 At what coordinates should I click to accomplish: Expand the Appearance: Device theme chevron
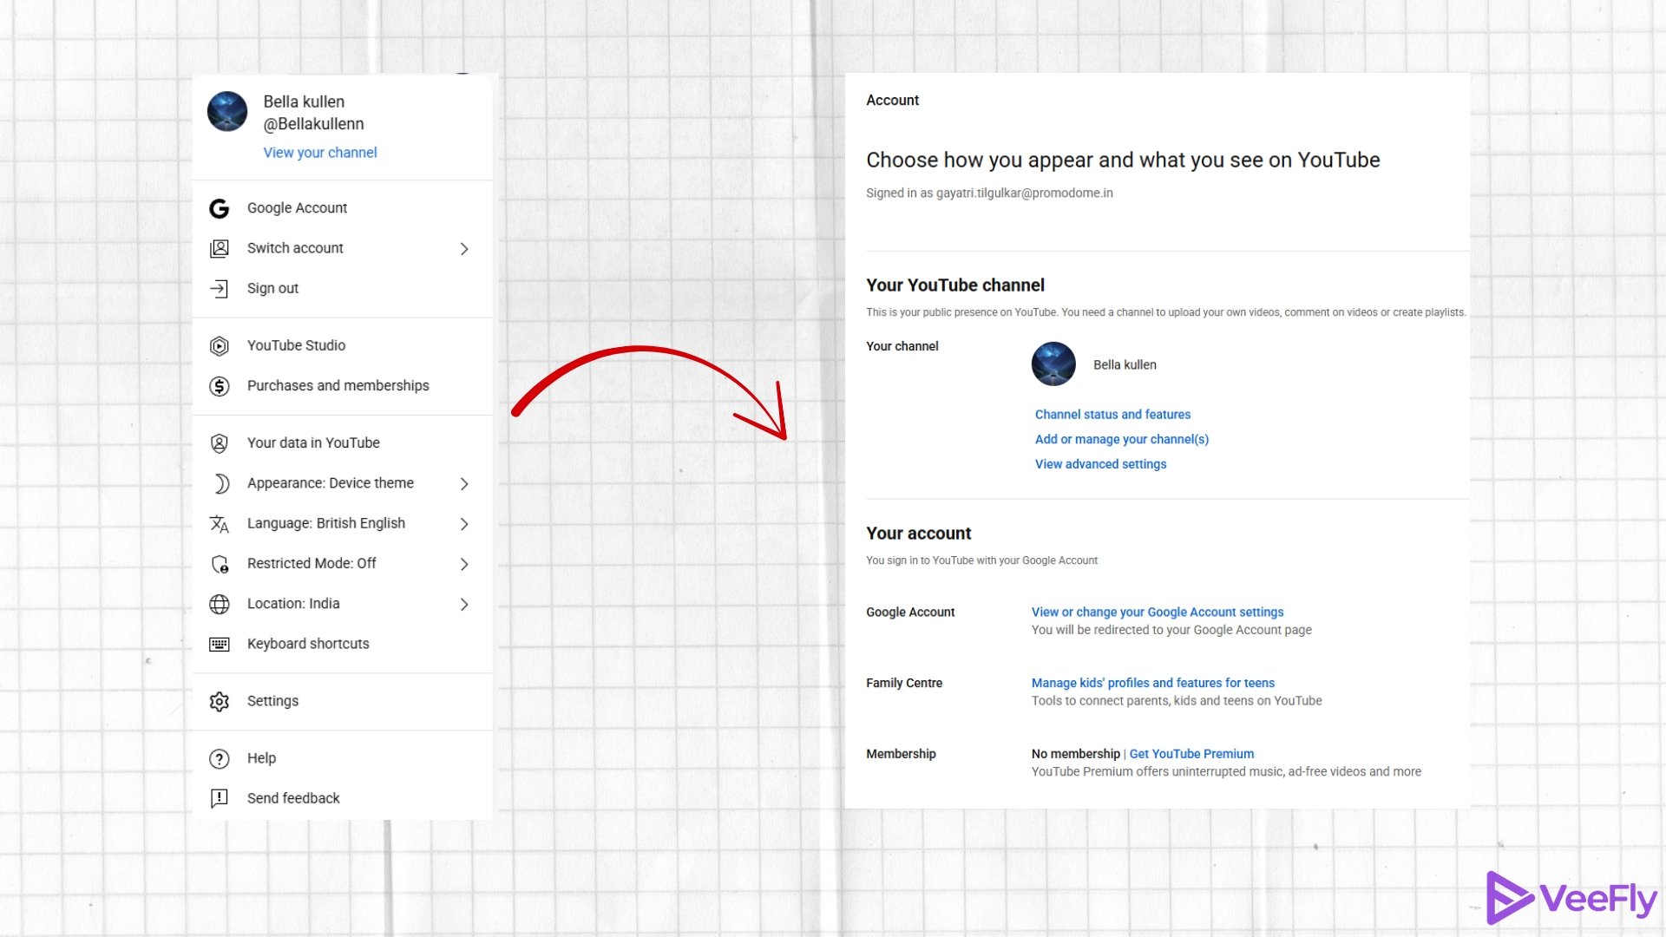(x=464, y=484)
